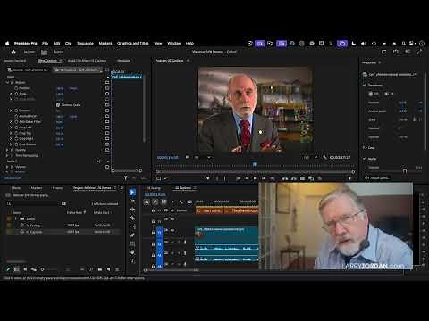Toggle the Uniform Scale checkbox

click(x=58, y=105)
